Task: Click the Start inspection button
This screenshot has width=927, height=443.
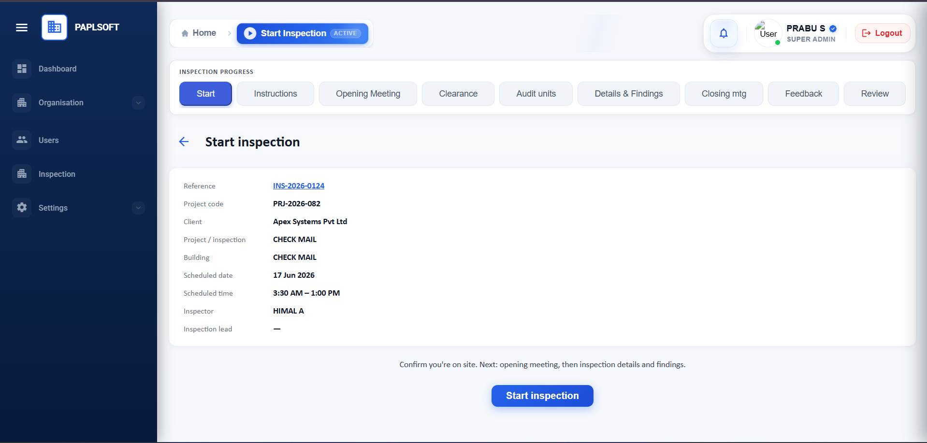Action: click(542, 396)
